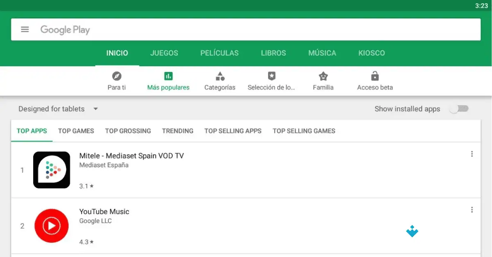Screen dimensions: 492x257
Task: Switch to the JUEGOS tab
Action: (x=164, y=53)
